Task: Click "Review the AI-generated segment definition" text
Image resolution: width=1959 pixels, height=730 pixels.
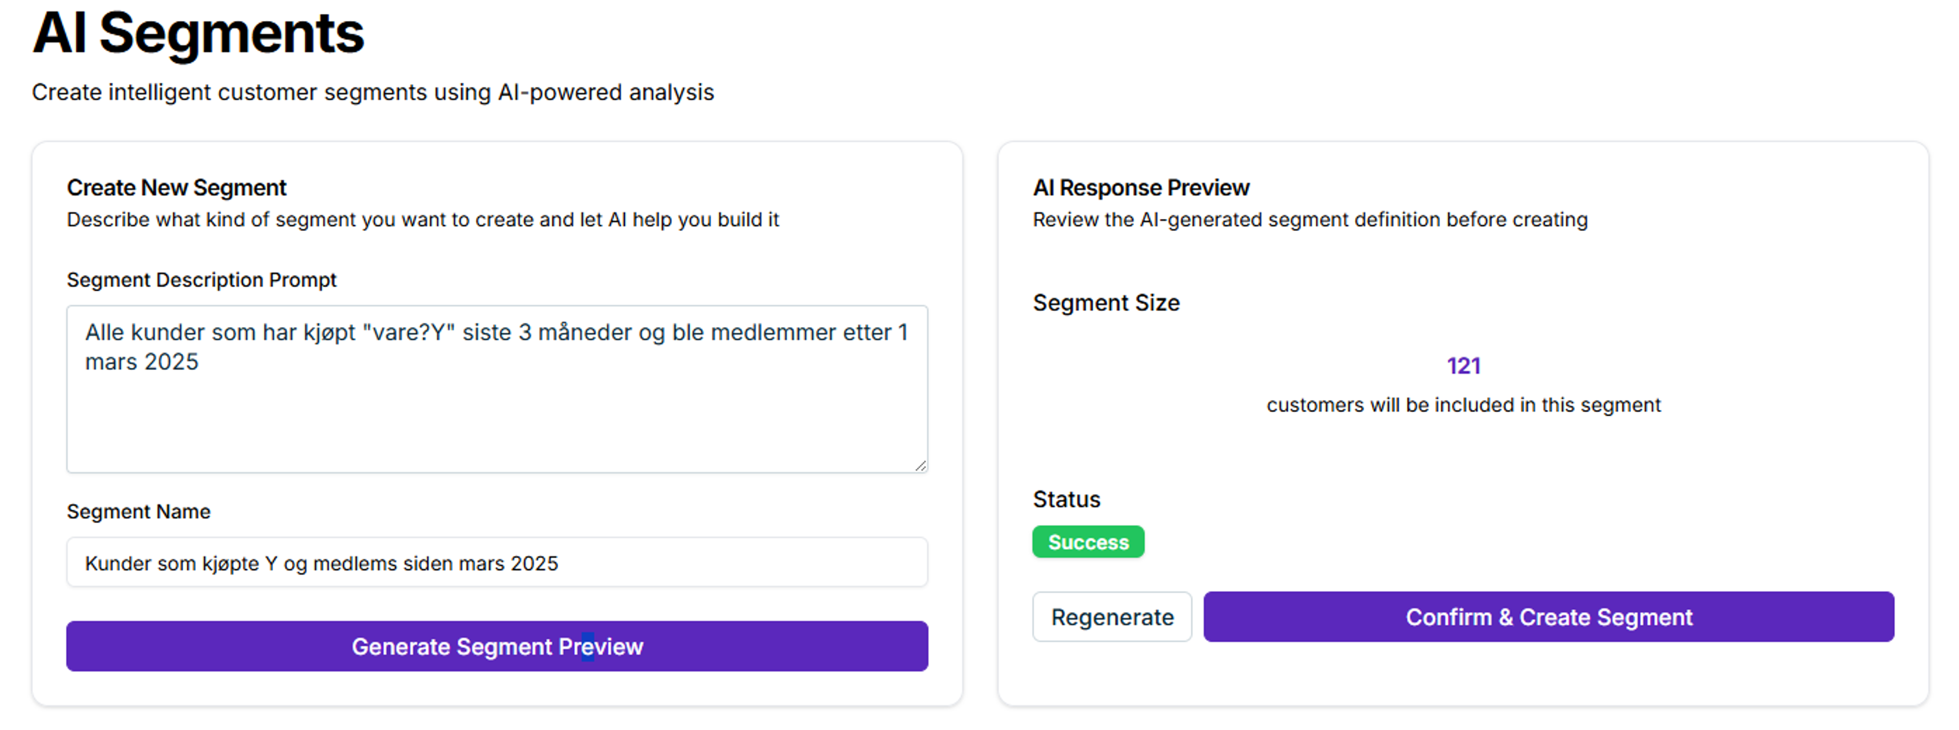Action: coord(1310,220)
